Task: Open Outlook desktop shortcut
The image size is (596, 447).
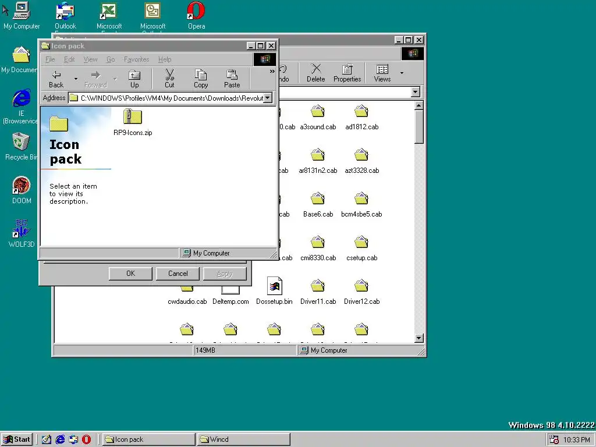Action: coord(65,16)
